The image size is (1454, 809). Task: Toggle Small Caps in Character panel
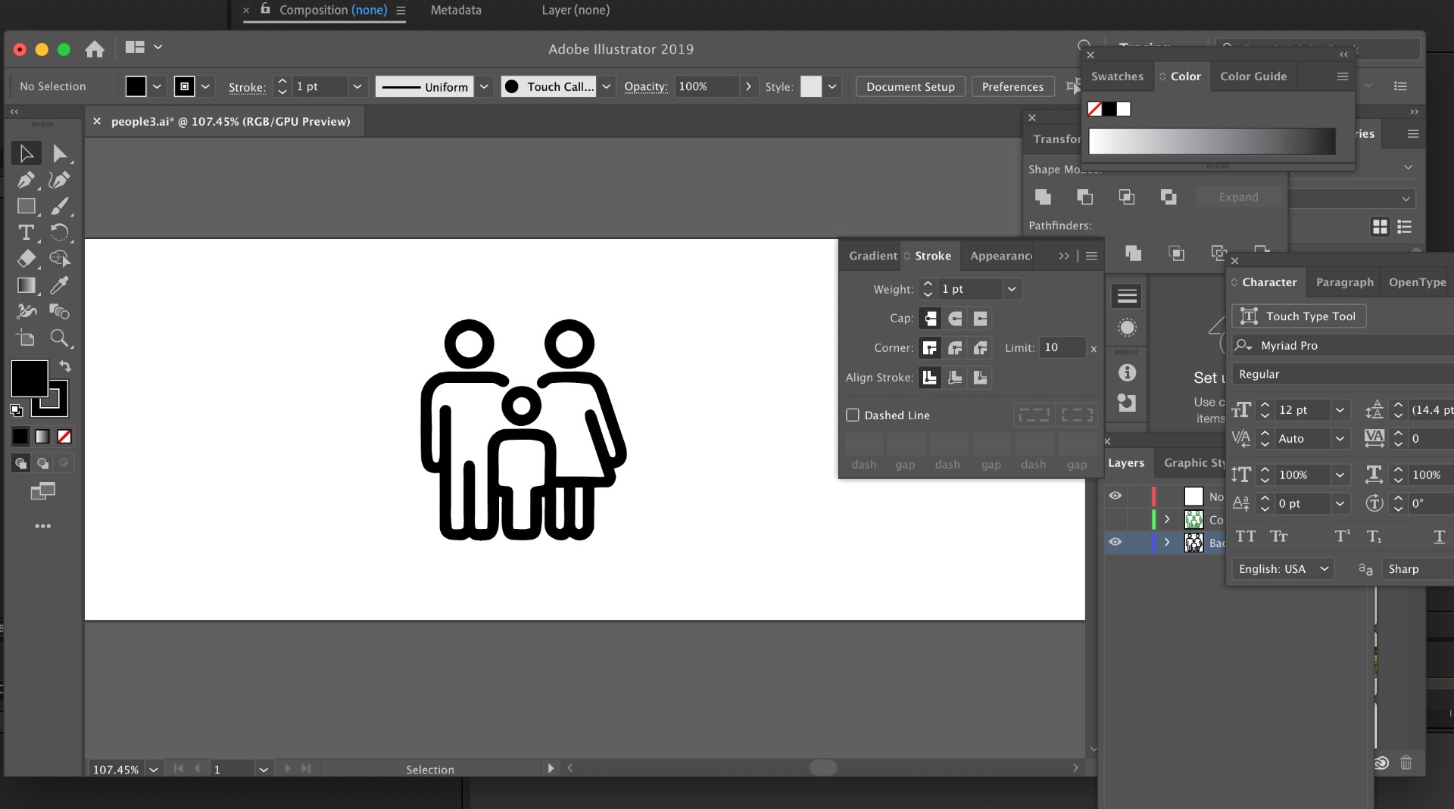[x=1279, y=537]
